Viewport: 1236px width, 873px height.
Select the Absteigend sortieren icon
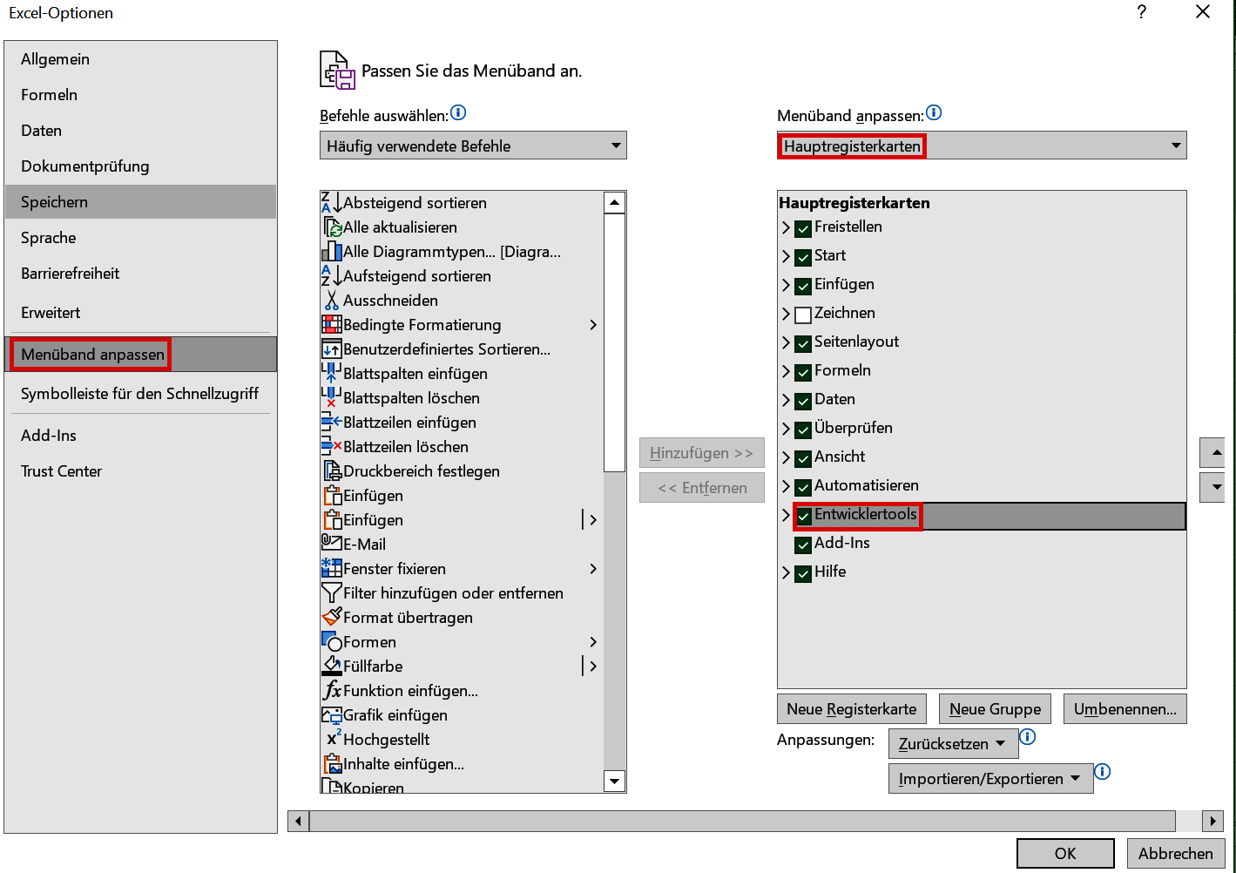(333, 201)
